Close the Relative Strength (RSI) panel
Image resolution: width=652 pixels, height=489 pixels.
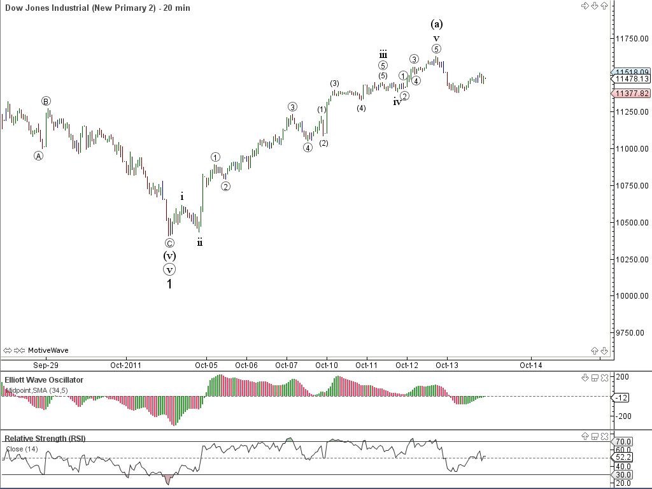coord(604,436)
